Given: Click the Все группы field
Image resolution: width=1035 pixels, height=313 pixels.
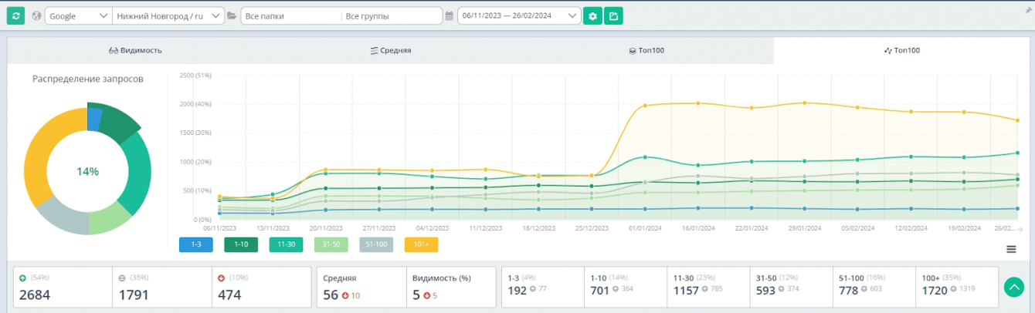Looking at the screenshot, I should [390, 15].
